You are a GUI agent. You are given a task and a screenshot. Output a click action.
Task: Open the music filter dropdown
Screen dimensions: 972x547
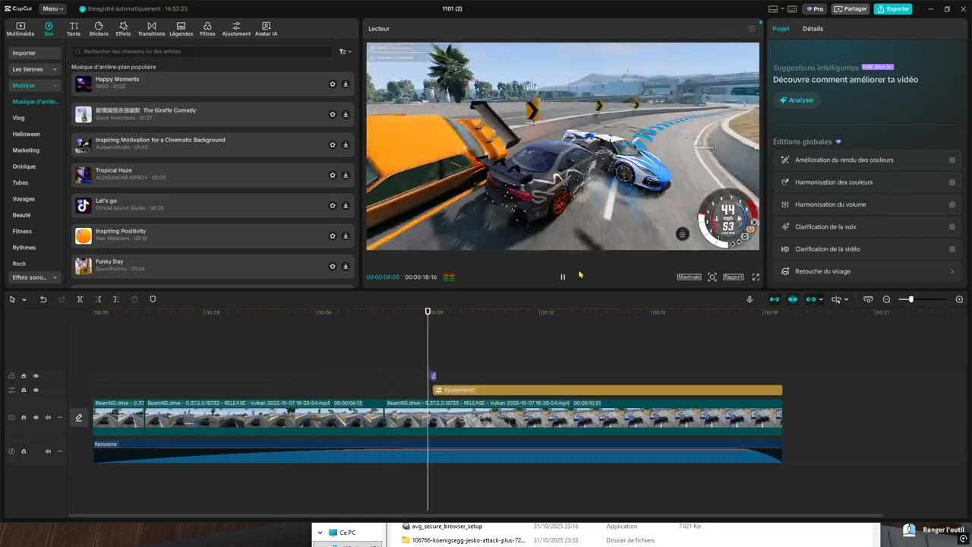point(345,52)
